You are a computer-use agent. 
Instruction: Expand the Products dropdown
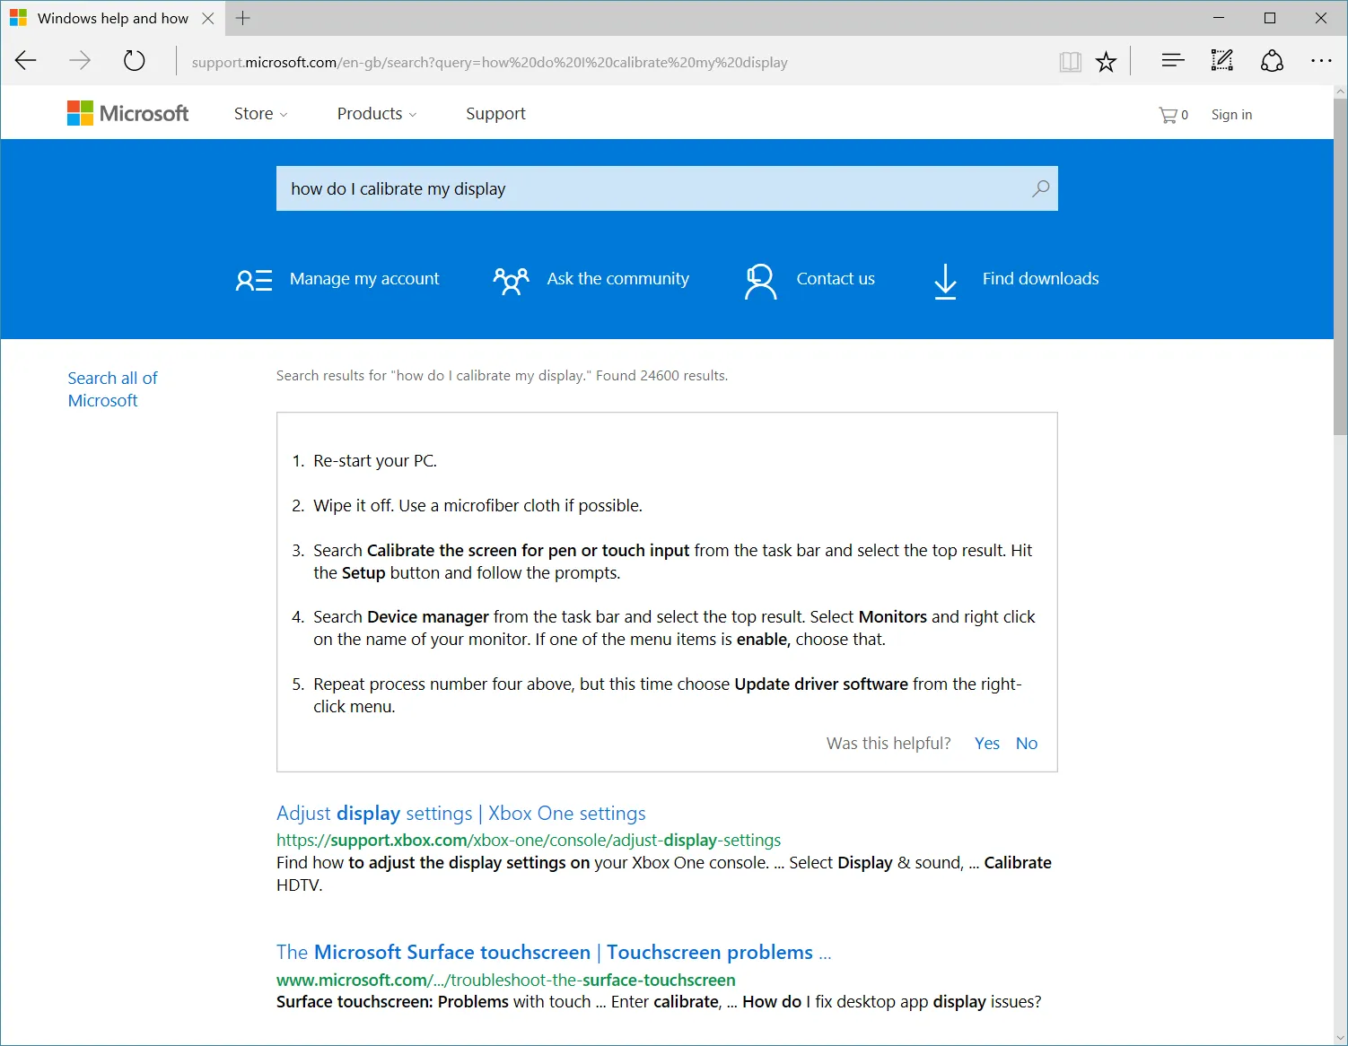[x=376, y=114]
